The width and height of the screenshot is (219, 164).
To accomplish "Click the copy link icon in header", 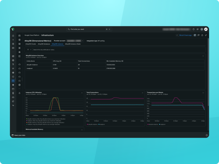I will click(206, 35).
